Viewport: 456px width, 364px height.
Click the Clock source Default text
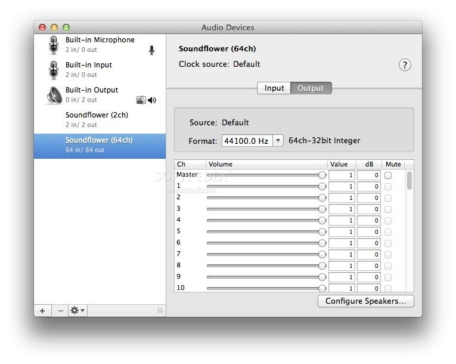click(247, 64)
